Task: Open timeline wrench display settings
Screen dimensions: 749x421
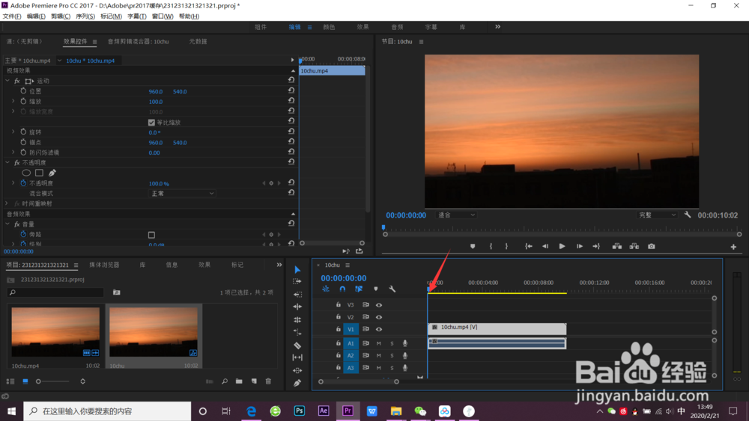Action: pyautogui.click(x=392, y=289)
